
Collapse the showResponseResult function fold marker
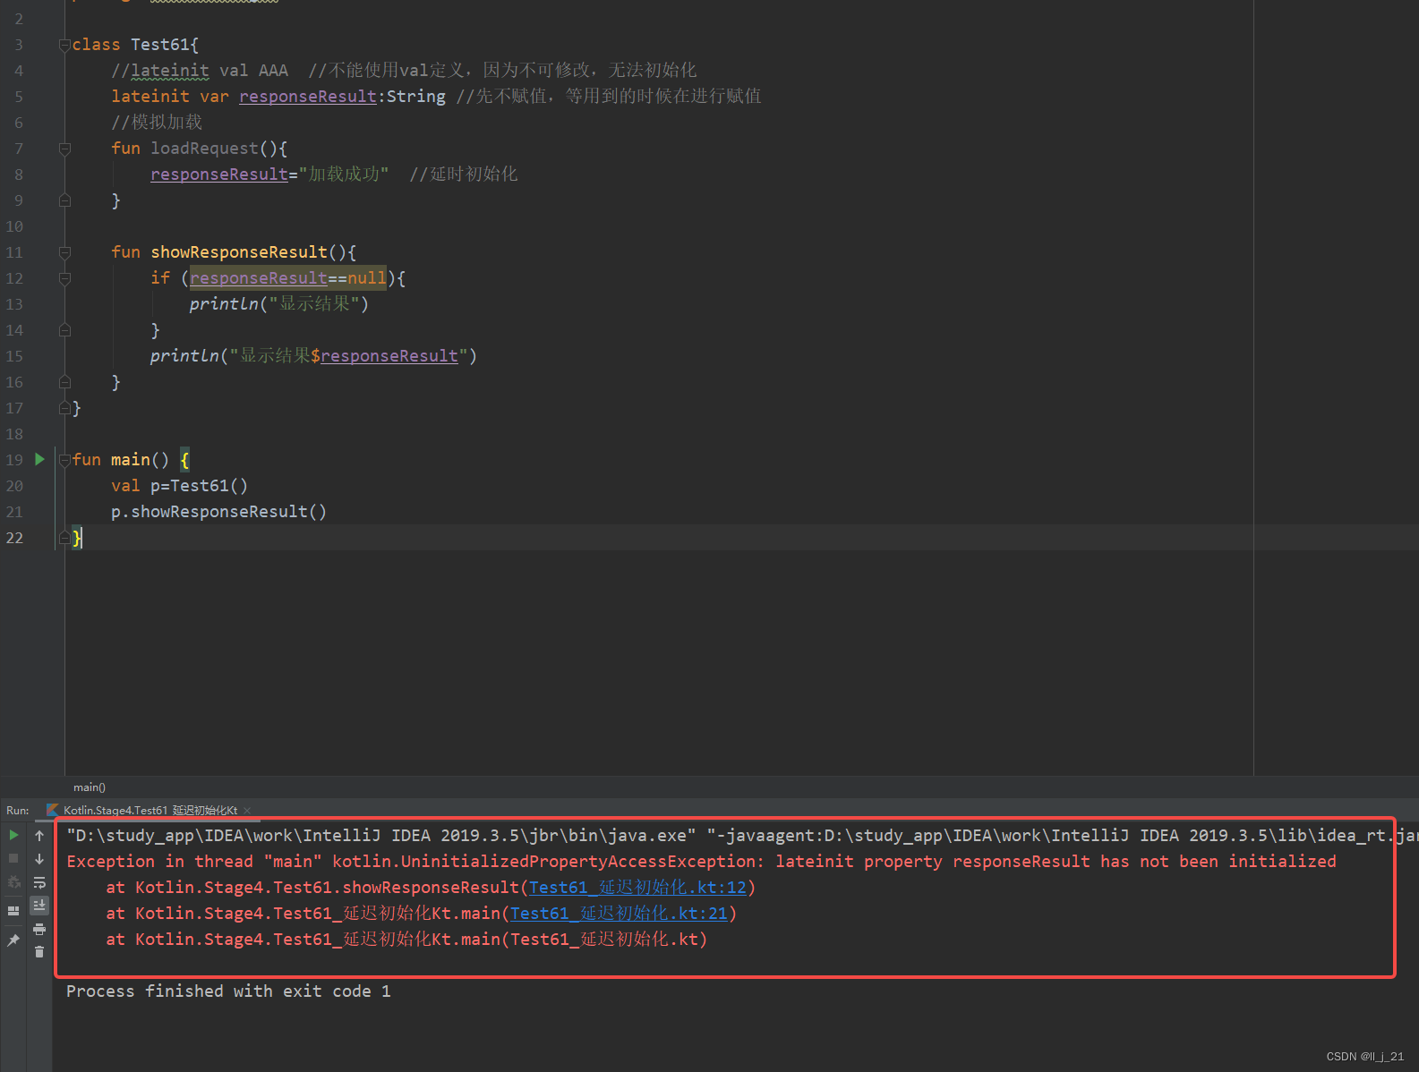[64, 253]
